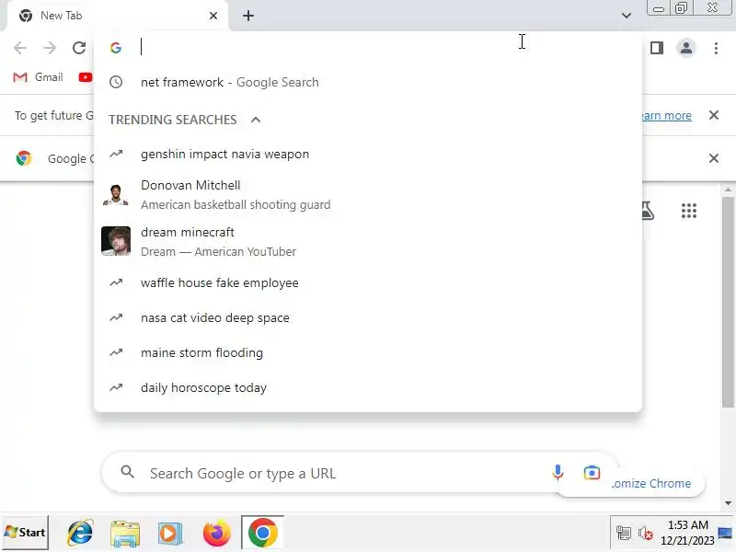This screenshot has height=552, width=736.
Task: Click the Donovan Mitchell thumbnail photo
Action: coord(116,194)
